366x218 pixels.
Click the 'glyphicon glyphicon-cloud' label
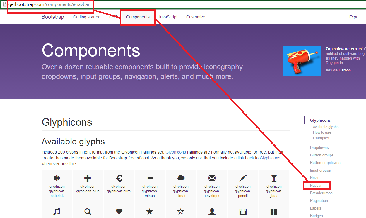(x=181, y=191)
